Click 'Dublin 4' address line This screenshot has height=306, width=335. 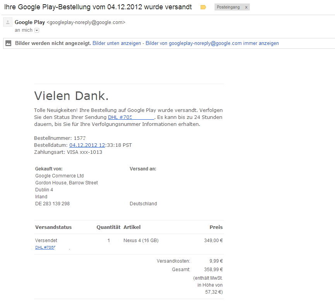(44, 190)
